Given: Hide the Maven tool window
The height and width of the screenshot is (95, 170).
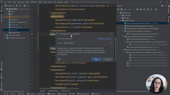Looking at the screenshot, I should [x=165, y=6].
